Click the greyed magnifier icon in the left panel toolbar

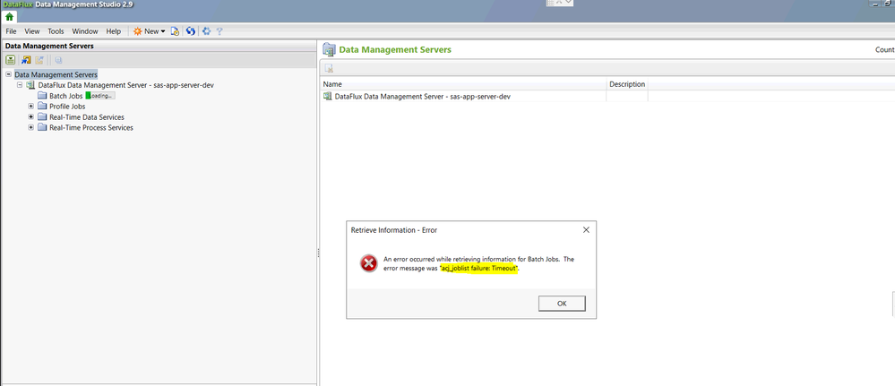tap(58, 60)
